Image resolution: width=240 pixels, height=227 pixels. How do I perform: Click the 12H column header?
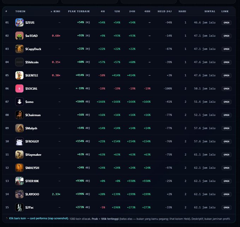coord(117,11)
